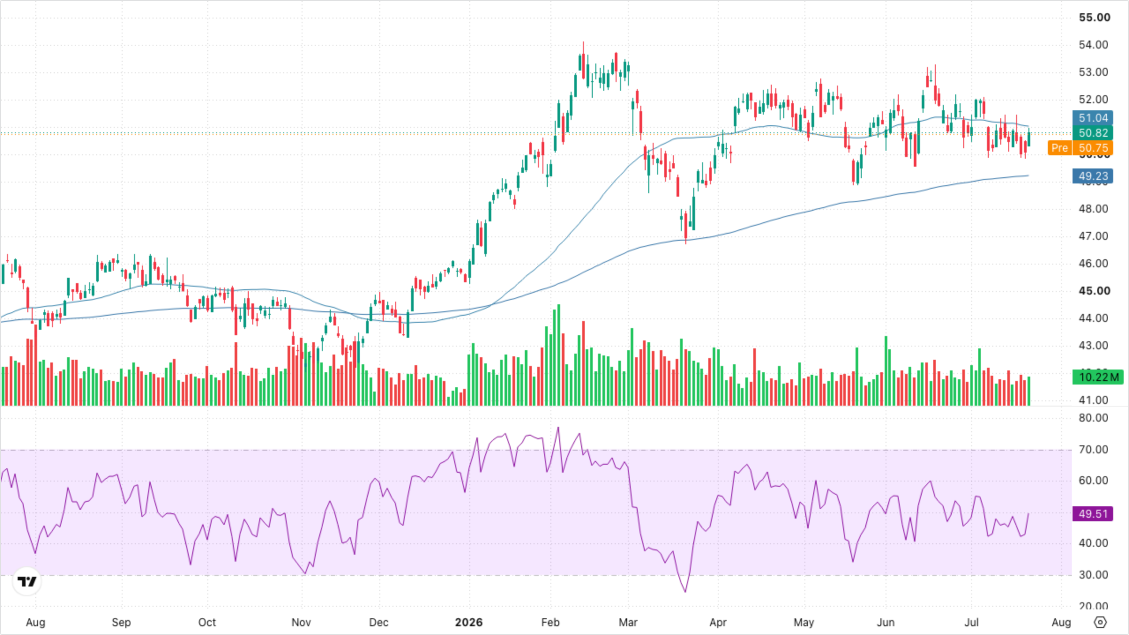Click the Apr label on time axis

(718, 622)
